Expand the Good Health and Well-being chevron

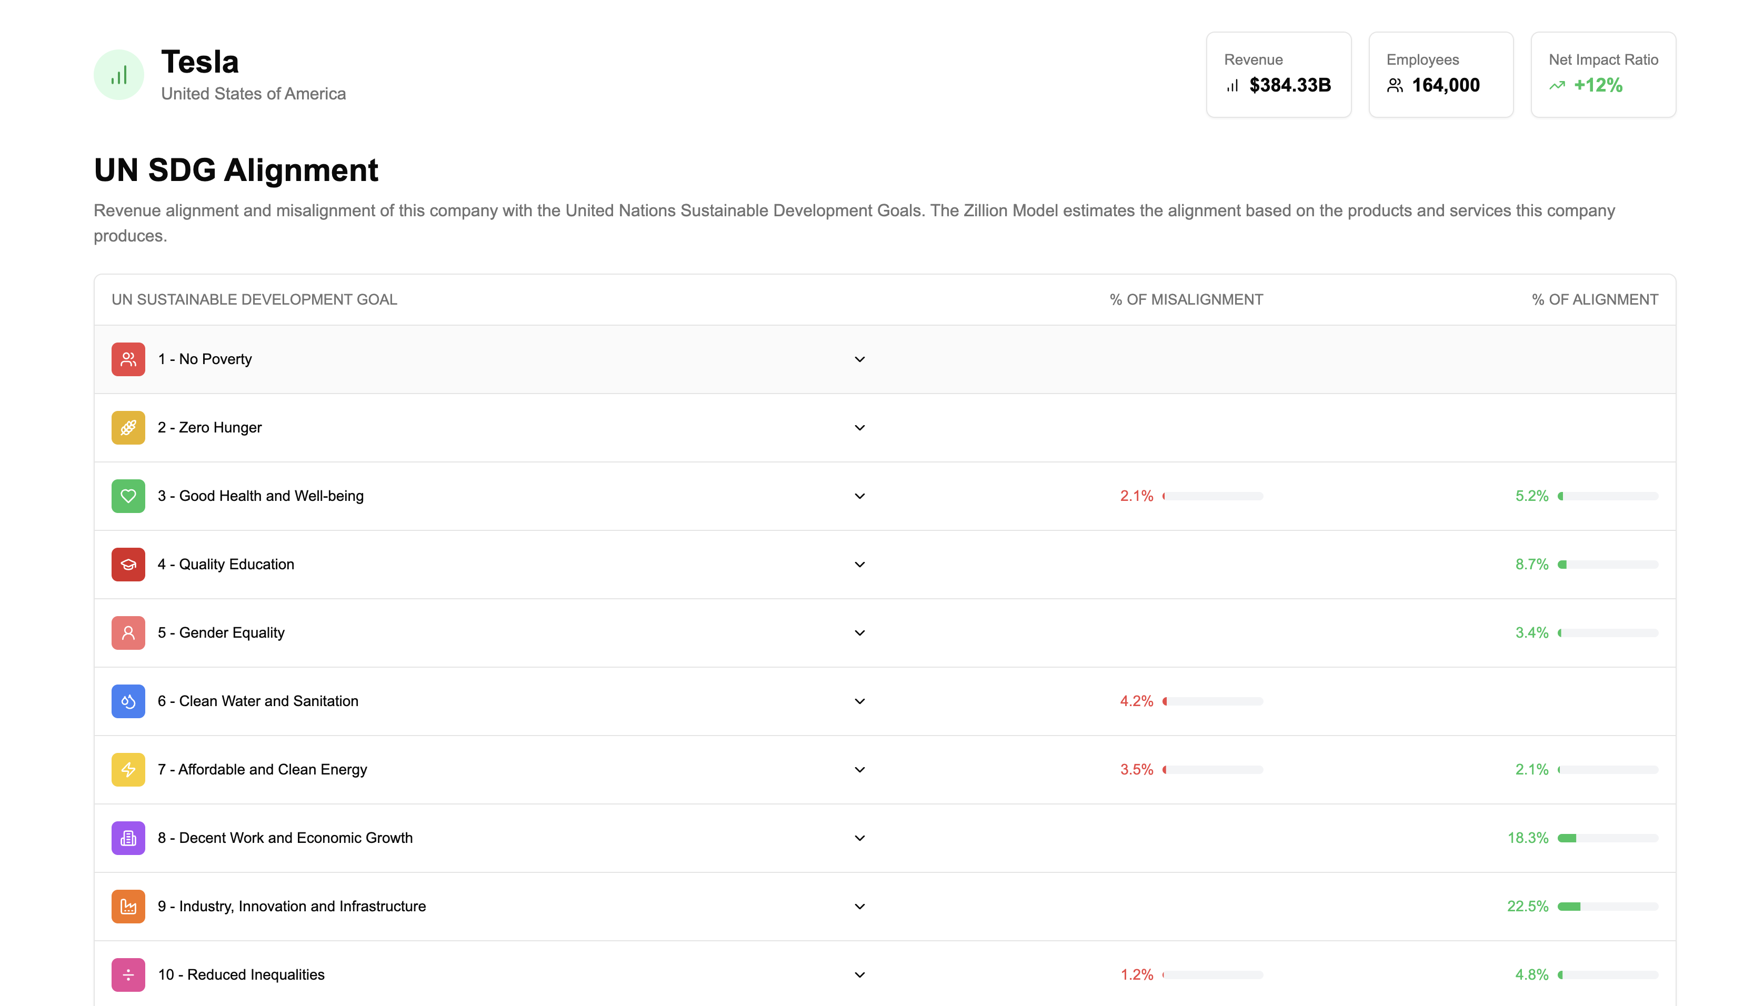coord(859,496)
